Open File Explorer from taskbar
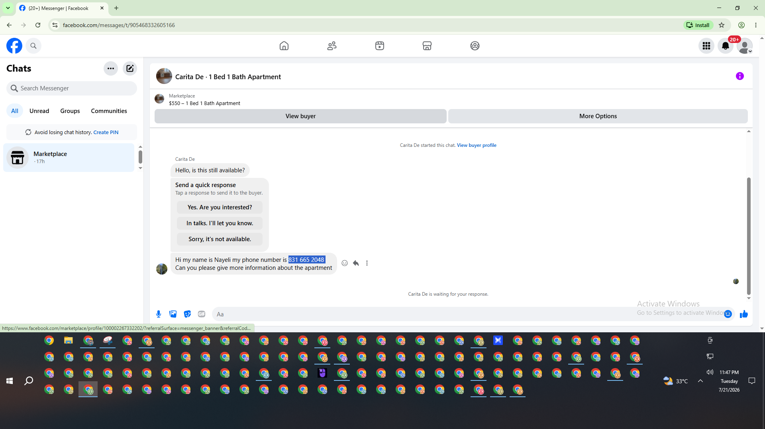This screenshot has width=765, height=429. pos(69,341)
